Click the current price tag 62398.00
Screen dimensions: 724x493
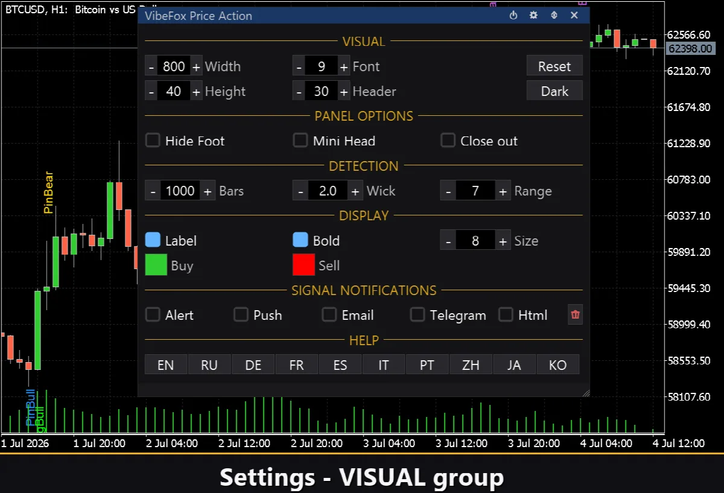click(x=691, y=48)
